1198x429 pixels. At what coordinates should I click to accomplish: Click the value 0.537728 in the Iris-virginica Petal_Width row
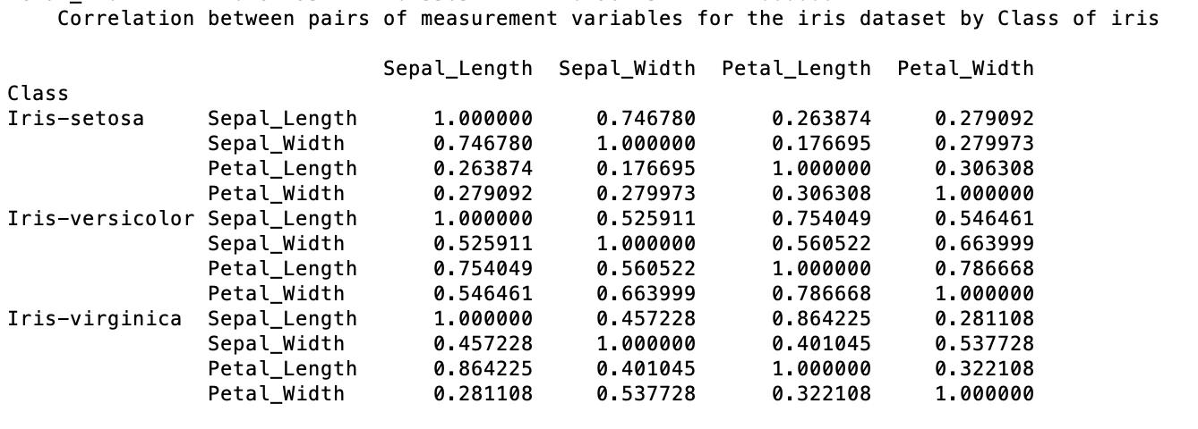point(646,393)
